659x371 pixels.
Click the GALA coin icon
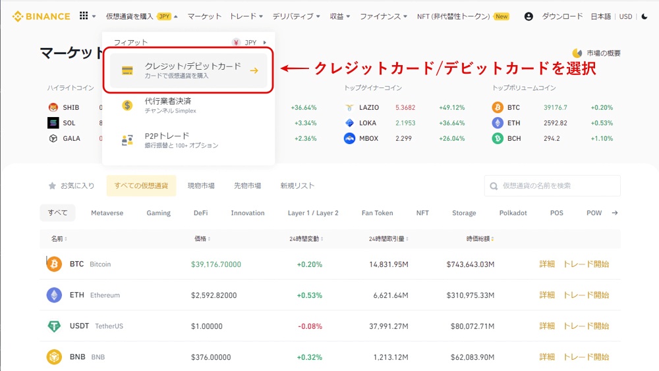coord(53,139)
